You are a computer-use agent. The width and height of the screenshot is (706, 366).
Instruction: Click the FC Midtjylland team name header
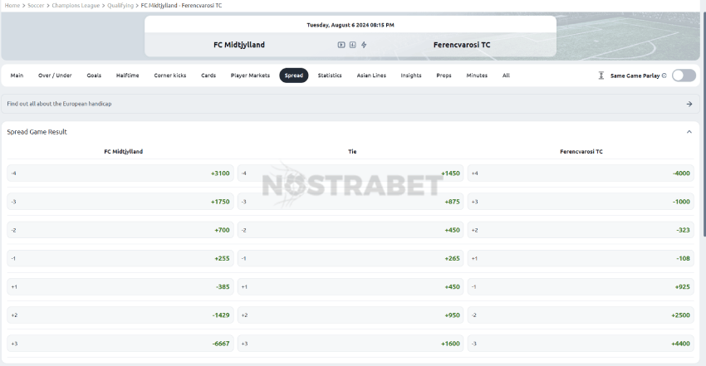point(239,45)
